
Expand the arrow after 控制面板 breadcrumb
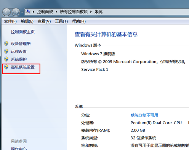click(x=56, y=12)
